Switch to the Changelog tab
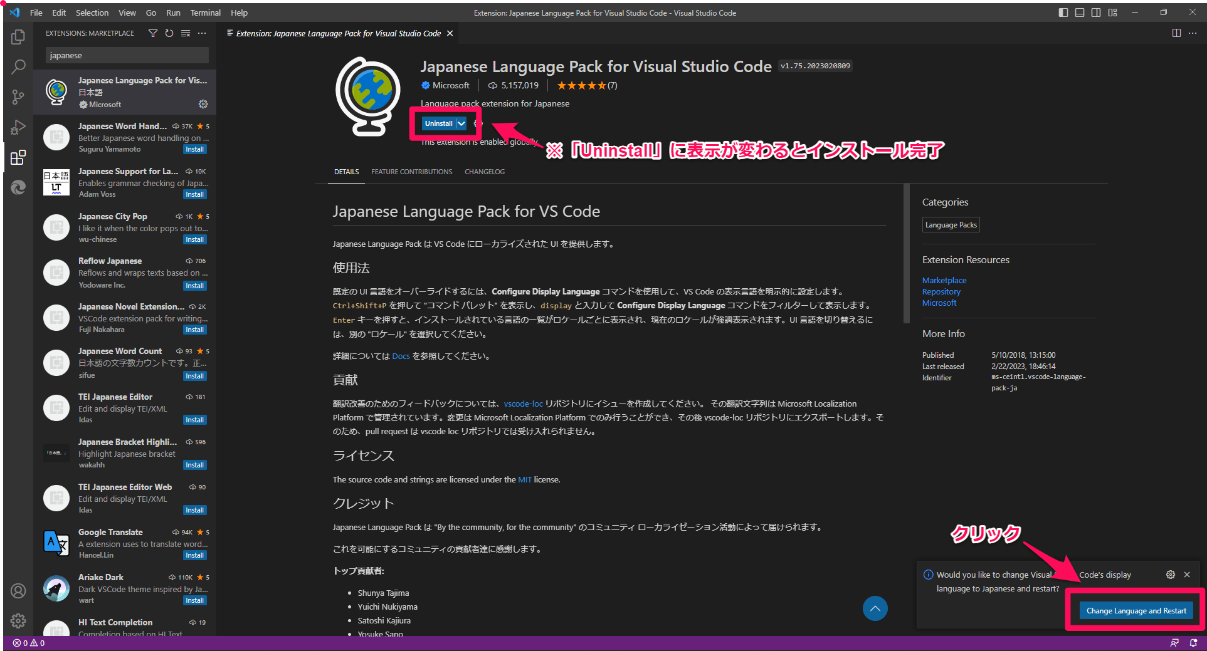Screen dimensions: 1207x651 click(x=485, y=172)
